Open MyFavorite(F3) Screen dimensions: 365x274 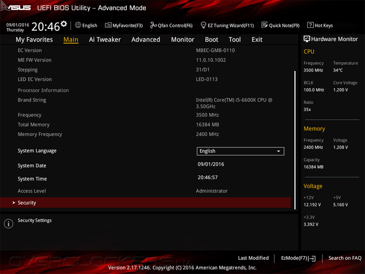[124, 25]
